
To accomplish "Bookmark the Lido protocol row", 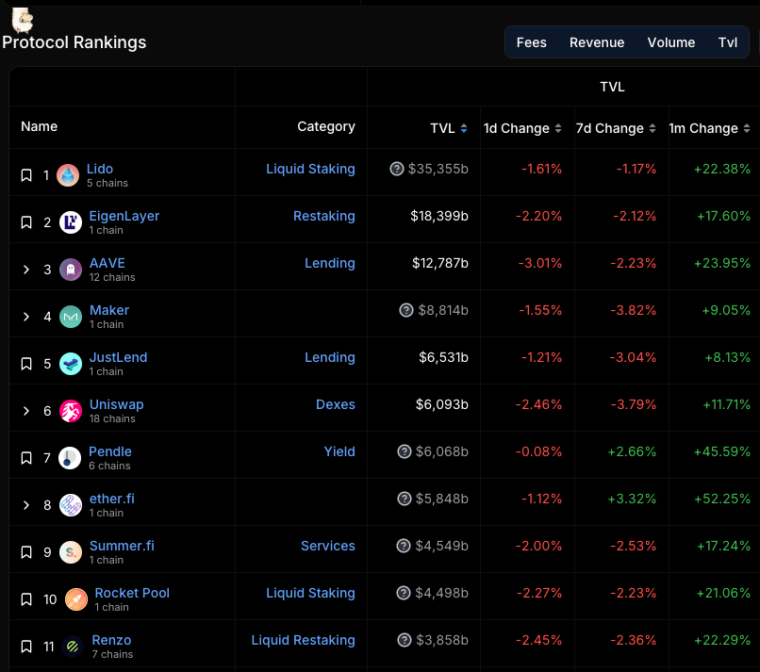I will (x=26, y=175).
